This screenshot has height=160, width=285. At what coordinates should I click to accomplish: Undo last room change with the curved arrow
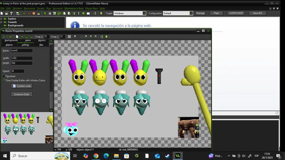(10, 37)
